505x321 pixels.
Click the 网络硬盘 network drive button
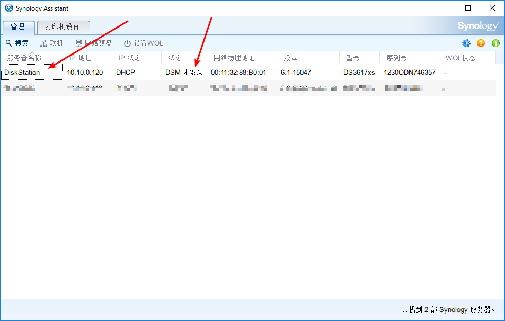click(94, 43)
